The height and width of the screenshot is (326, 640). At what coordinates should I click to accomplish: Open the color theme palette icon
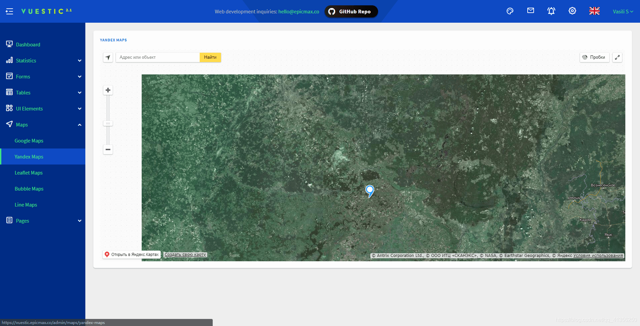coord(510,11)
